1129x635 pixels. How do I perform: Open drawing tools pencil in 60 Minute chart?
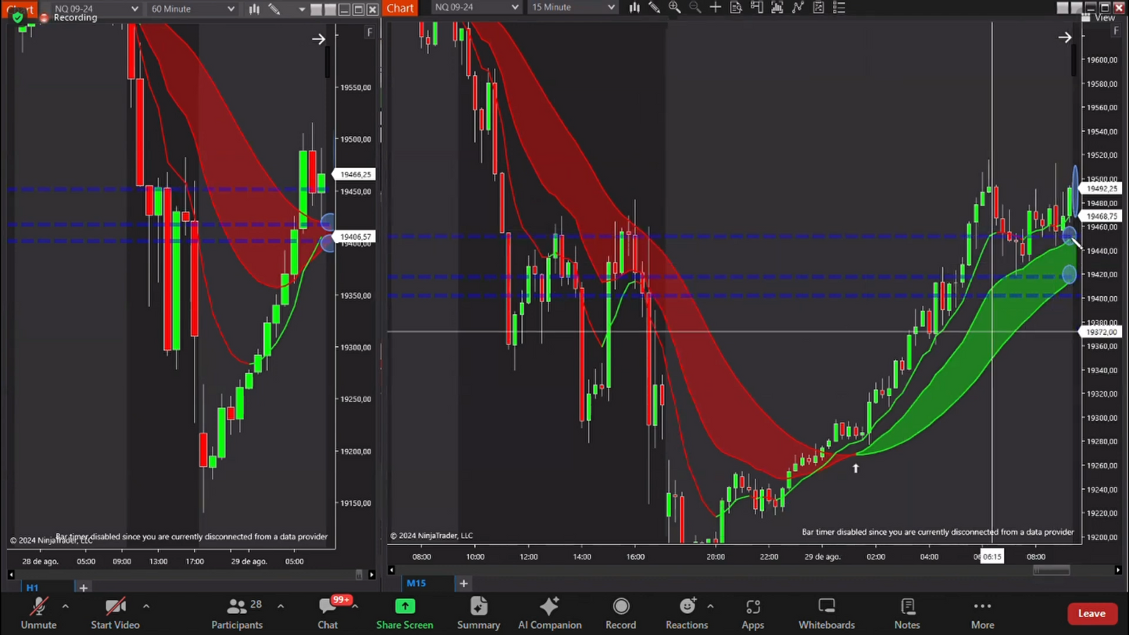(x=274, y=9)
